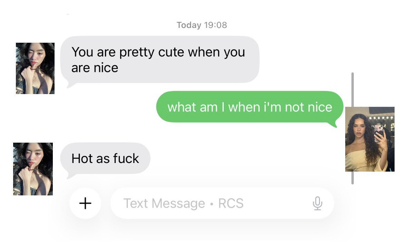Focus the Text Message RCS input field

pos(222,203)
